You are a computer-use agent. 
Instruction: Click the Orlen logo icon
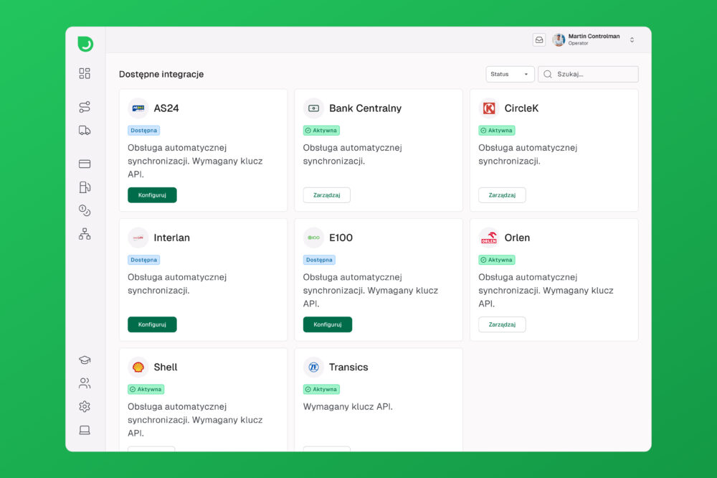[x=489, y=238]
